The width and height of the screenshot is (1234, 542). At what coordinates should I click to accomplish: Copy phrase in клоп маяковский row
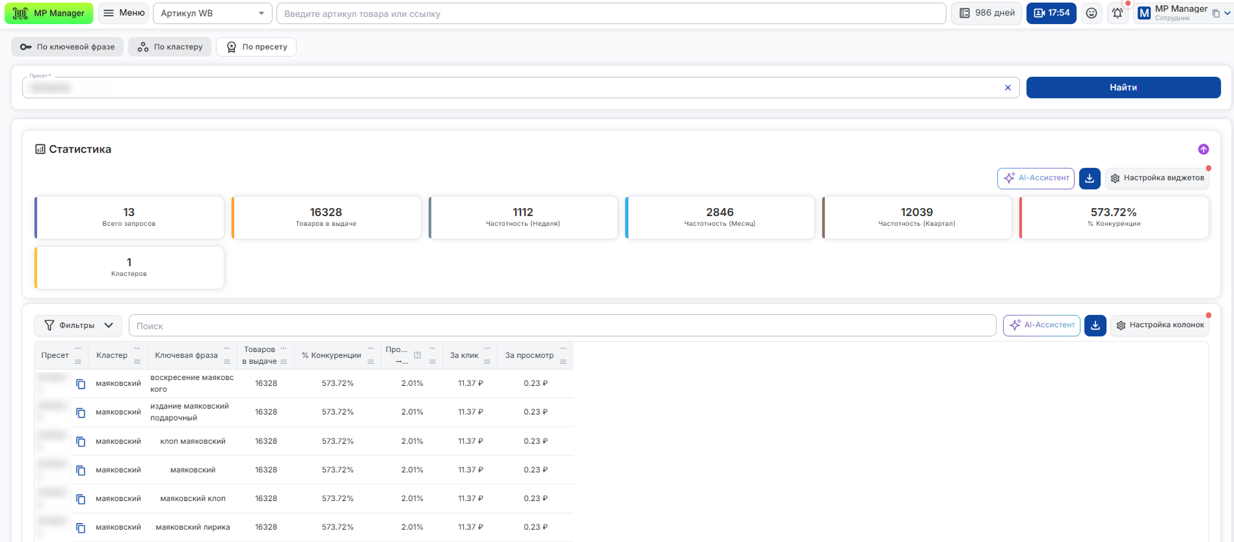[81, 442]
